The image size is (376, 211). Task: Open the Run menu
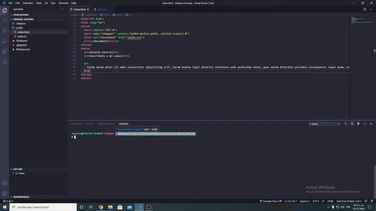[x=53, y=3]
